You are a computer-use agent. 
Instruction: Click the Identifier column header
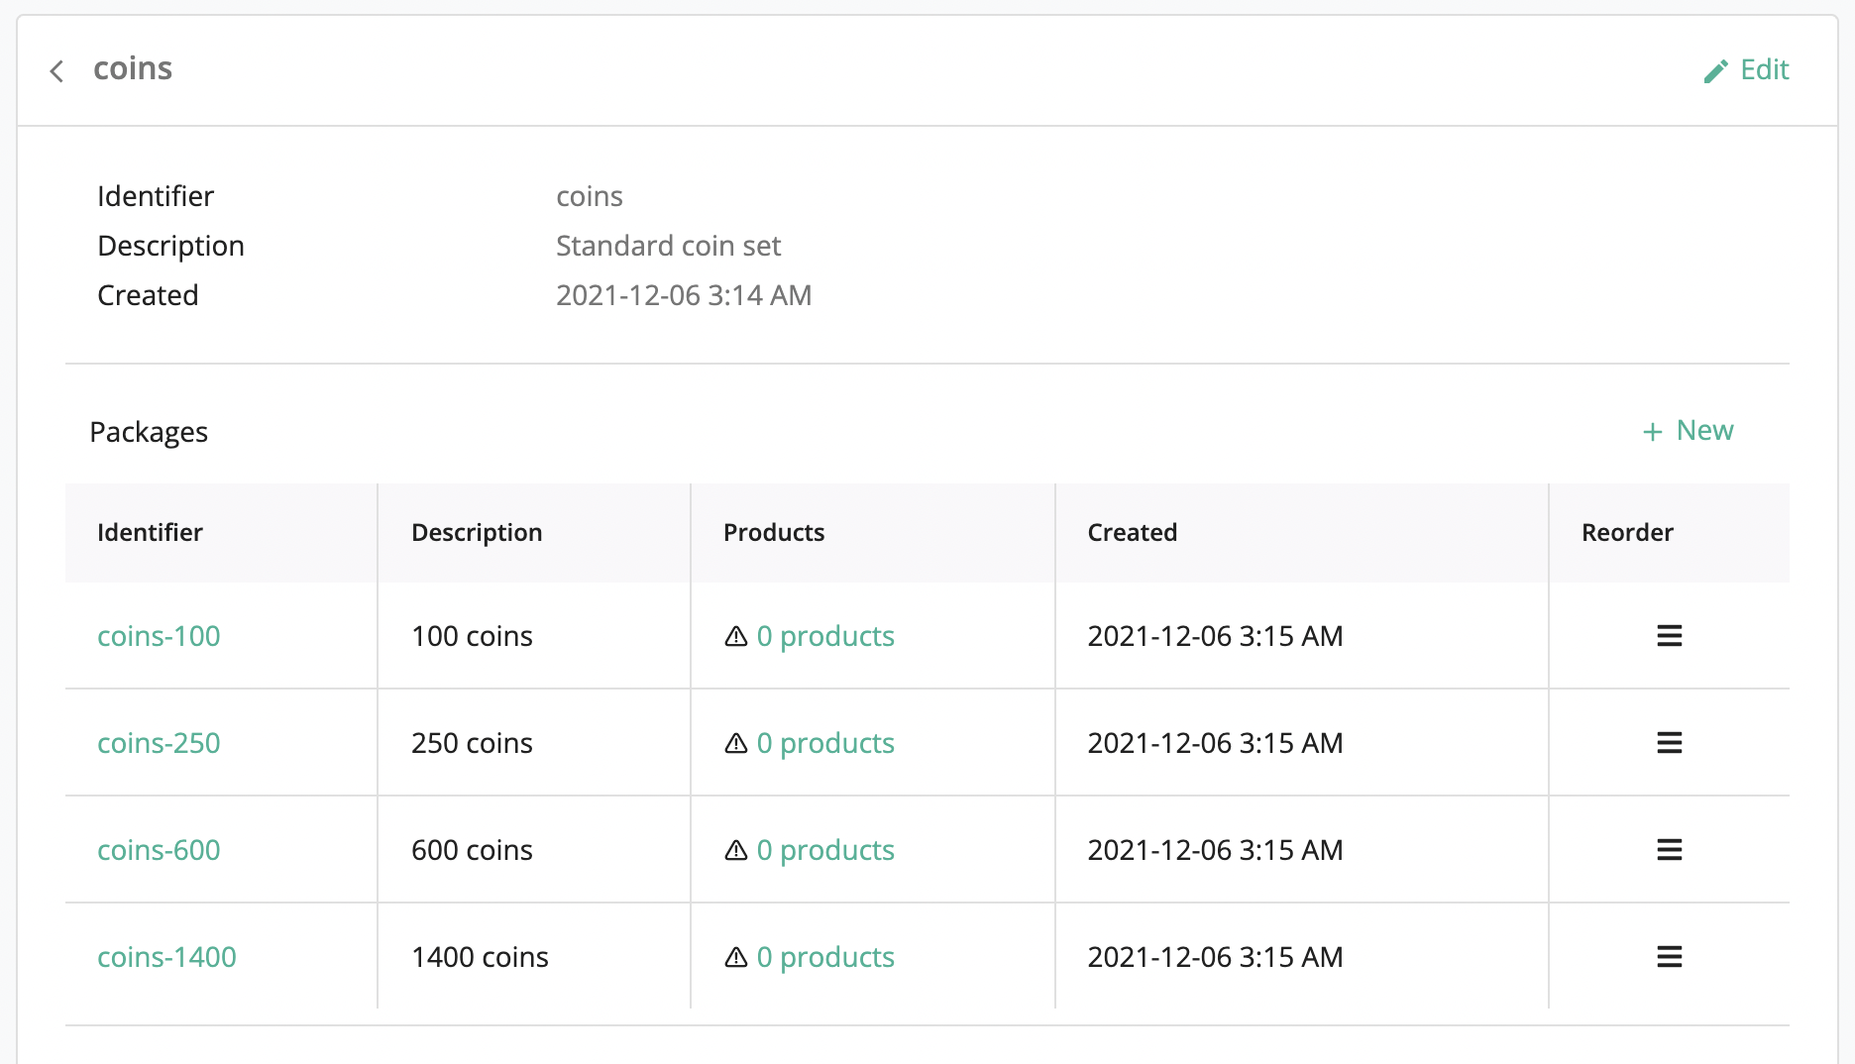click(x=150, y=533)
